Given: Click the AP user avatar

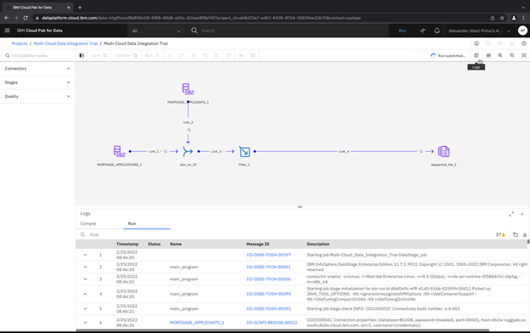Looking at the screenshot, I should 522,31.
